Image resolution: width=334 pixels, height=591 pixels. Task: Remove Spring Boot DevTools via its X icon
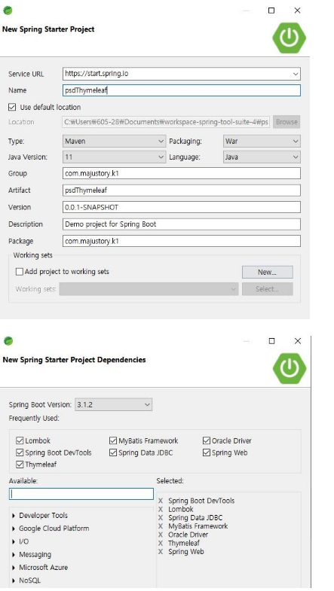tap(161, 501)
